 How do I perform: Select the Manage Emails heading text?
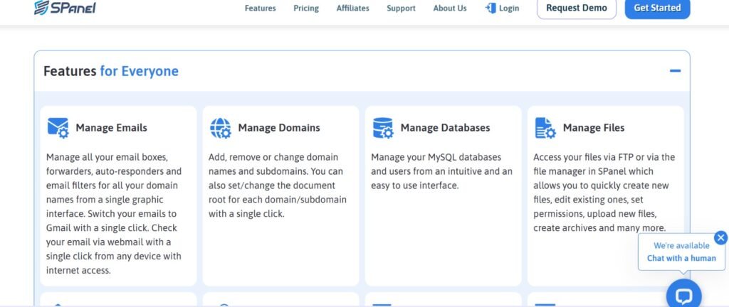click(x=111, y=128)
